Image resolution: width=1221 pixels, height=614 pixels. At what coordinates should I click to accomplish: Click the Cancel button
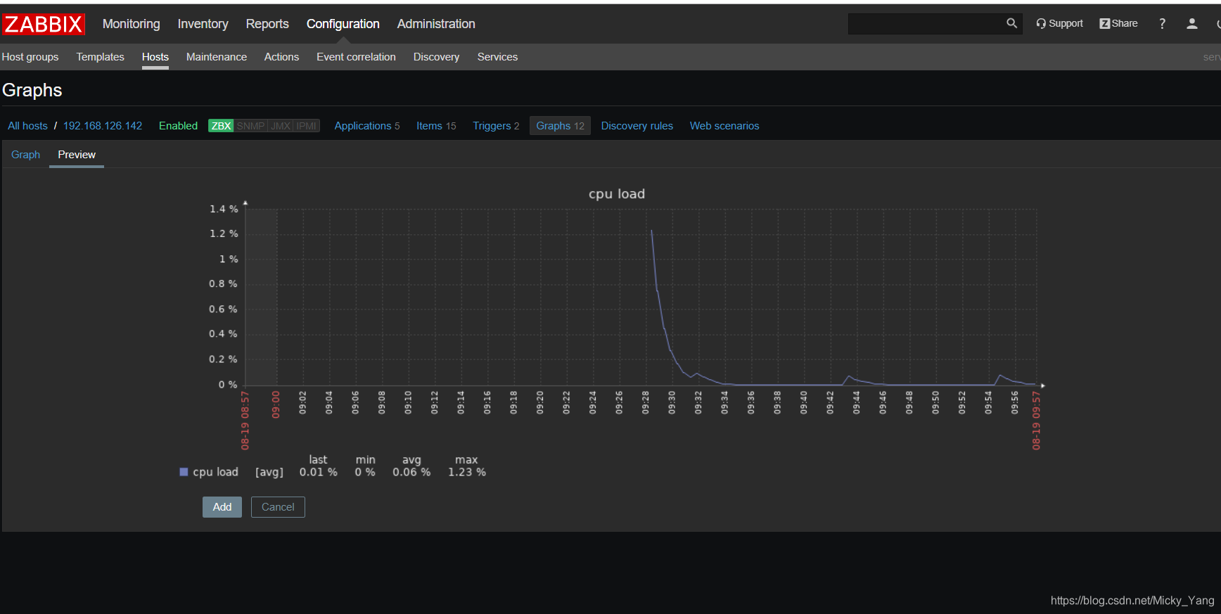point(278,507)
